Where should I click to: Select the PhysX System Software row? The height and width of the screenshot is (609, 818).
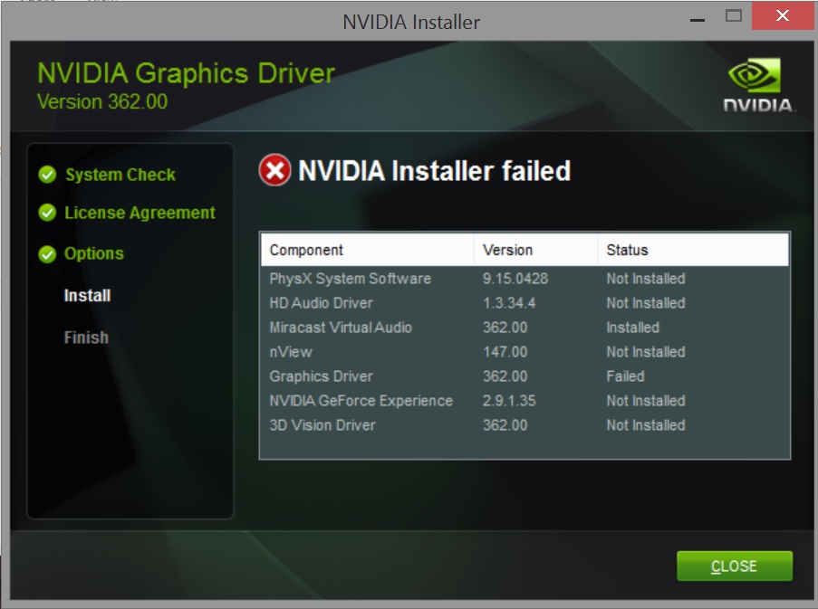(524, 279)
